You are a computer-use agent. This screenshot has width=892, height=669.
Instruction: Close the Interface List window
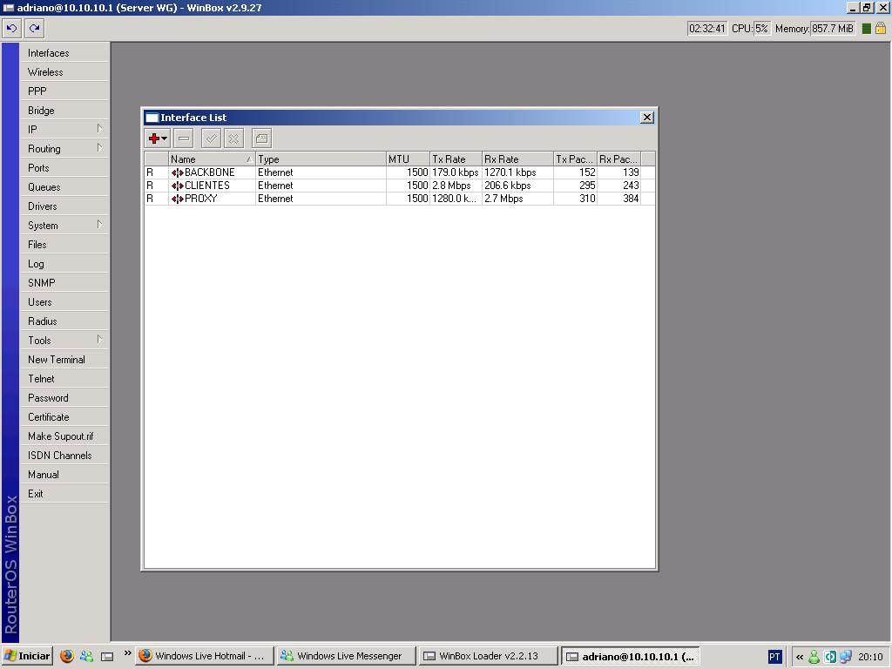click(x=647, y=118)
